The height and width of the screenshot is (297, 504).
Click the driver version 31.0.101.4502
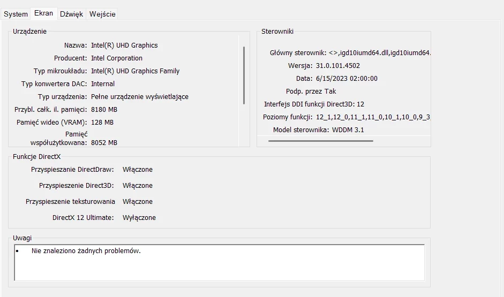pyautogui.click(x=338, y=65)
